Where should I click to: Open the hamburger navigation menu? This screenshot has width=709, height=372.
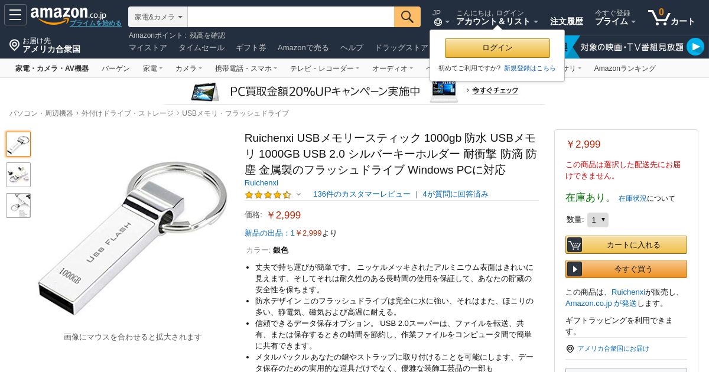(x=15, y=15)
